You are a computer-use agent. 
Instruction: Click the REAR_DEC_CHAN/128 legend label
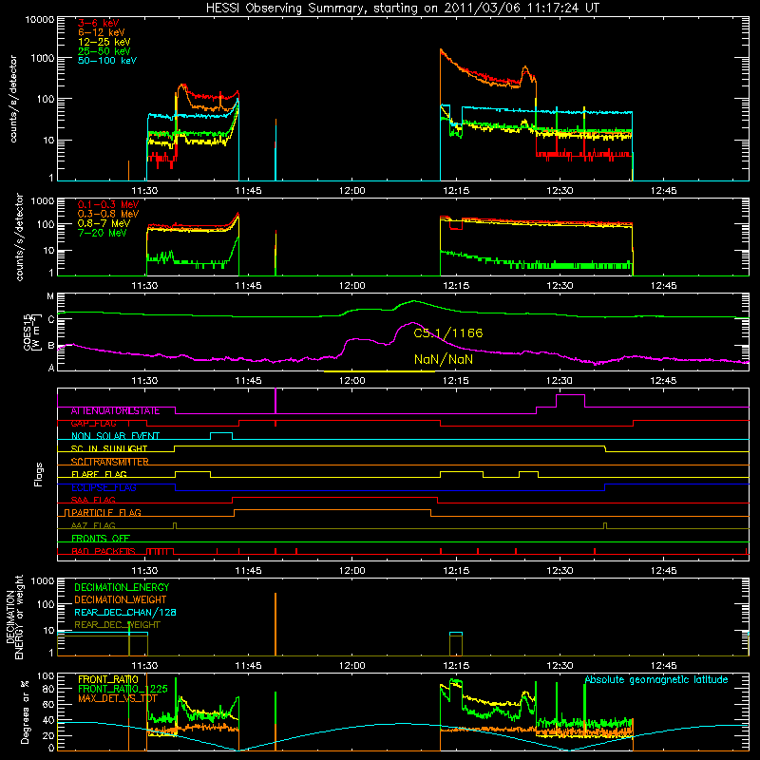(125, 613)
